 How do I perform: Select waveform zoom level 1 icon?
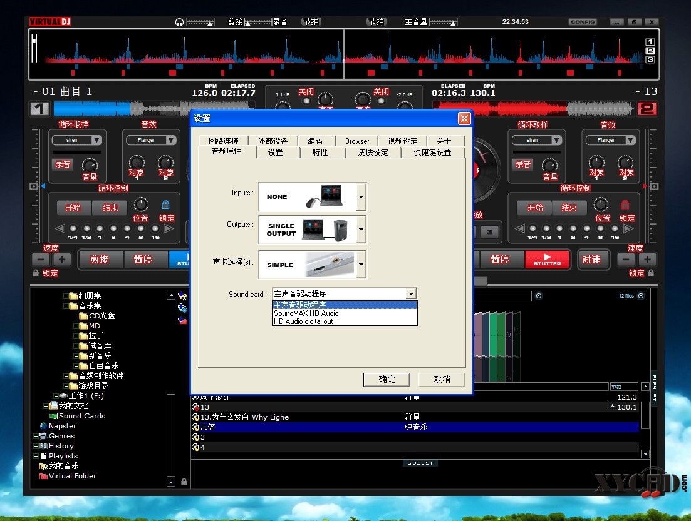[650, 42]
